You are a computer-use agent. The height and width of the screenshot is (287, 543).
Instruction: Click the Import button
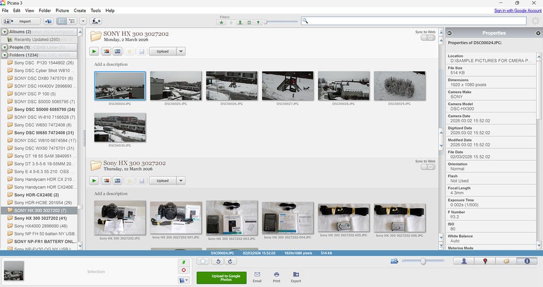coord(20,21)
